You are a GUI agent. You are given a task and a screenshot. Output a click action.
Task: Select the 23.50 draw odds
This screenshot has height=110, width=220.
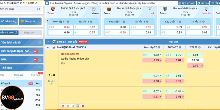[195, 60]
